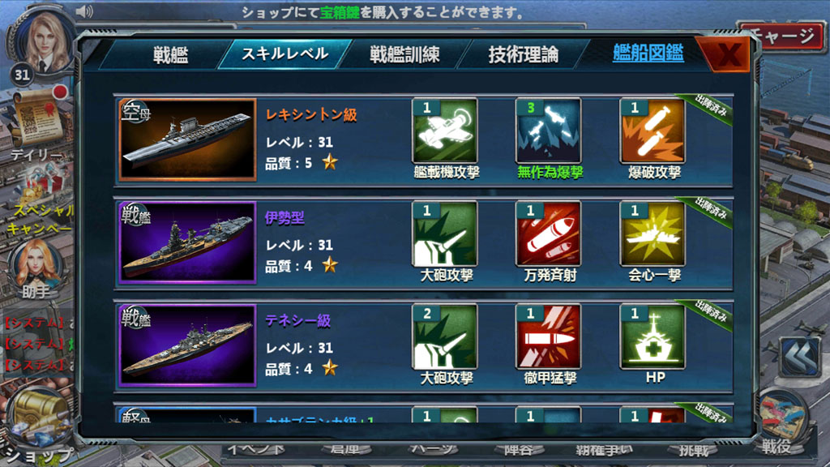Select the 万発斉射 skill icon
Viewport: 830px width, 467px height.
[548, 233]
